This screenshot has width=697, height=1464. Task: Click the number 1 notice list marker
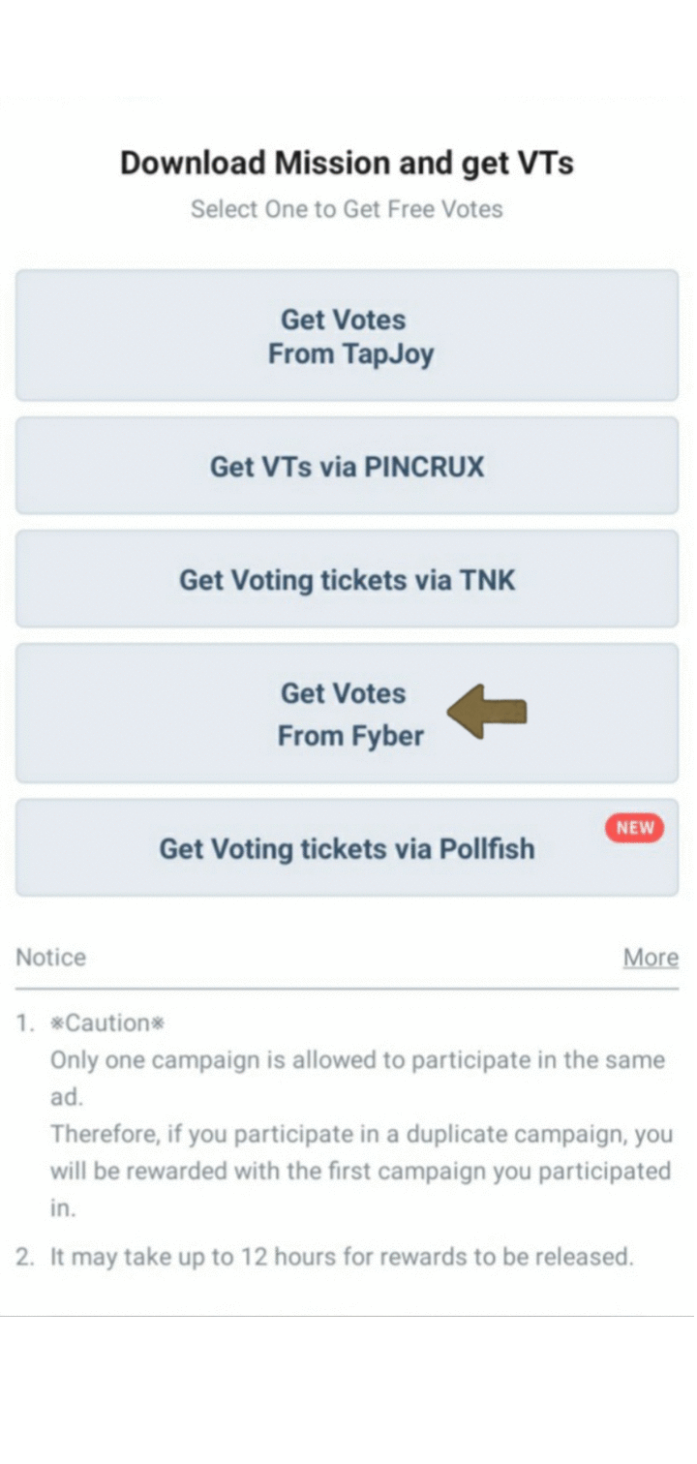pyautogui.click(x=25, y=1023)
